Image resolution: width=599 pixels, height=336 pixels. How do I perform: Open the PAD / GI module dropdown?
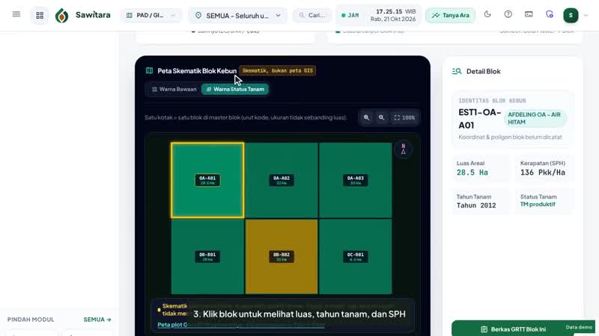pyautogui.click(x=151, y=15)
